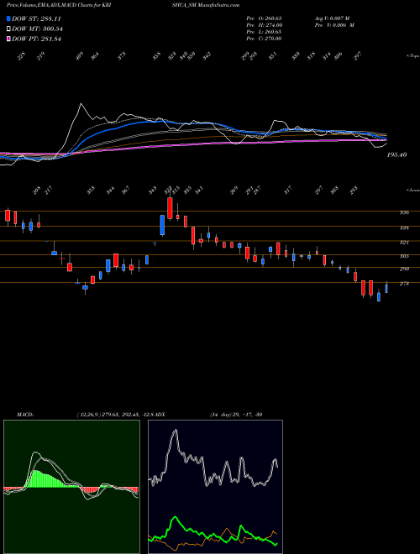
Task: Click the 303 price level label
Action: pyautogui.click(x=404, y=256)
